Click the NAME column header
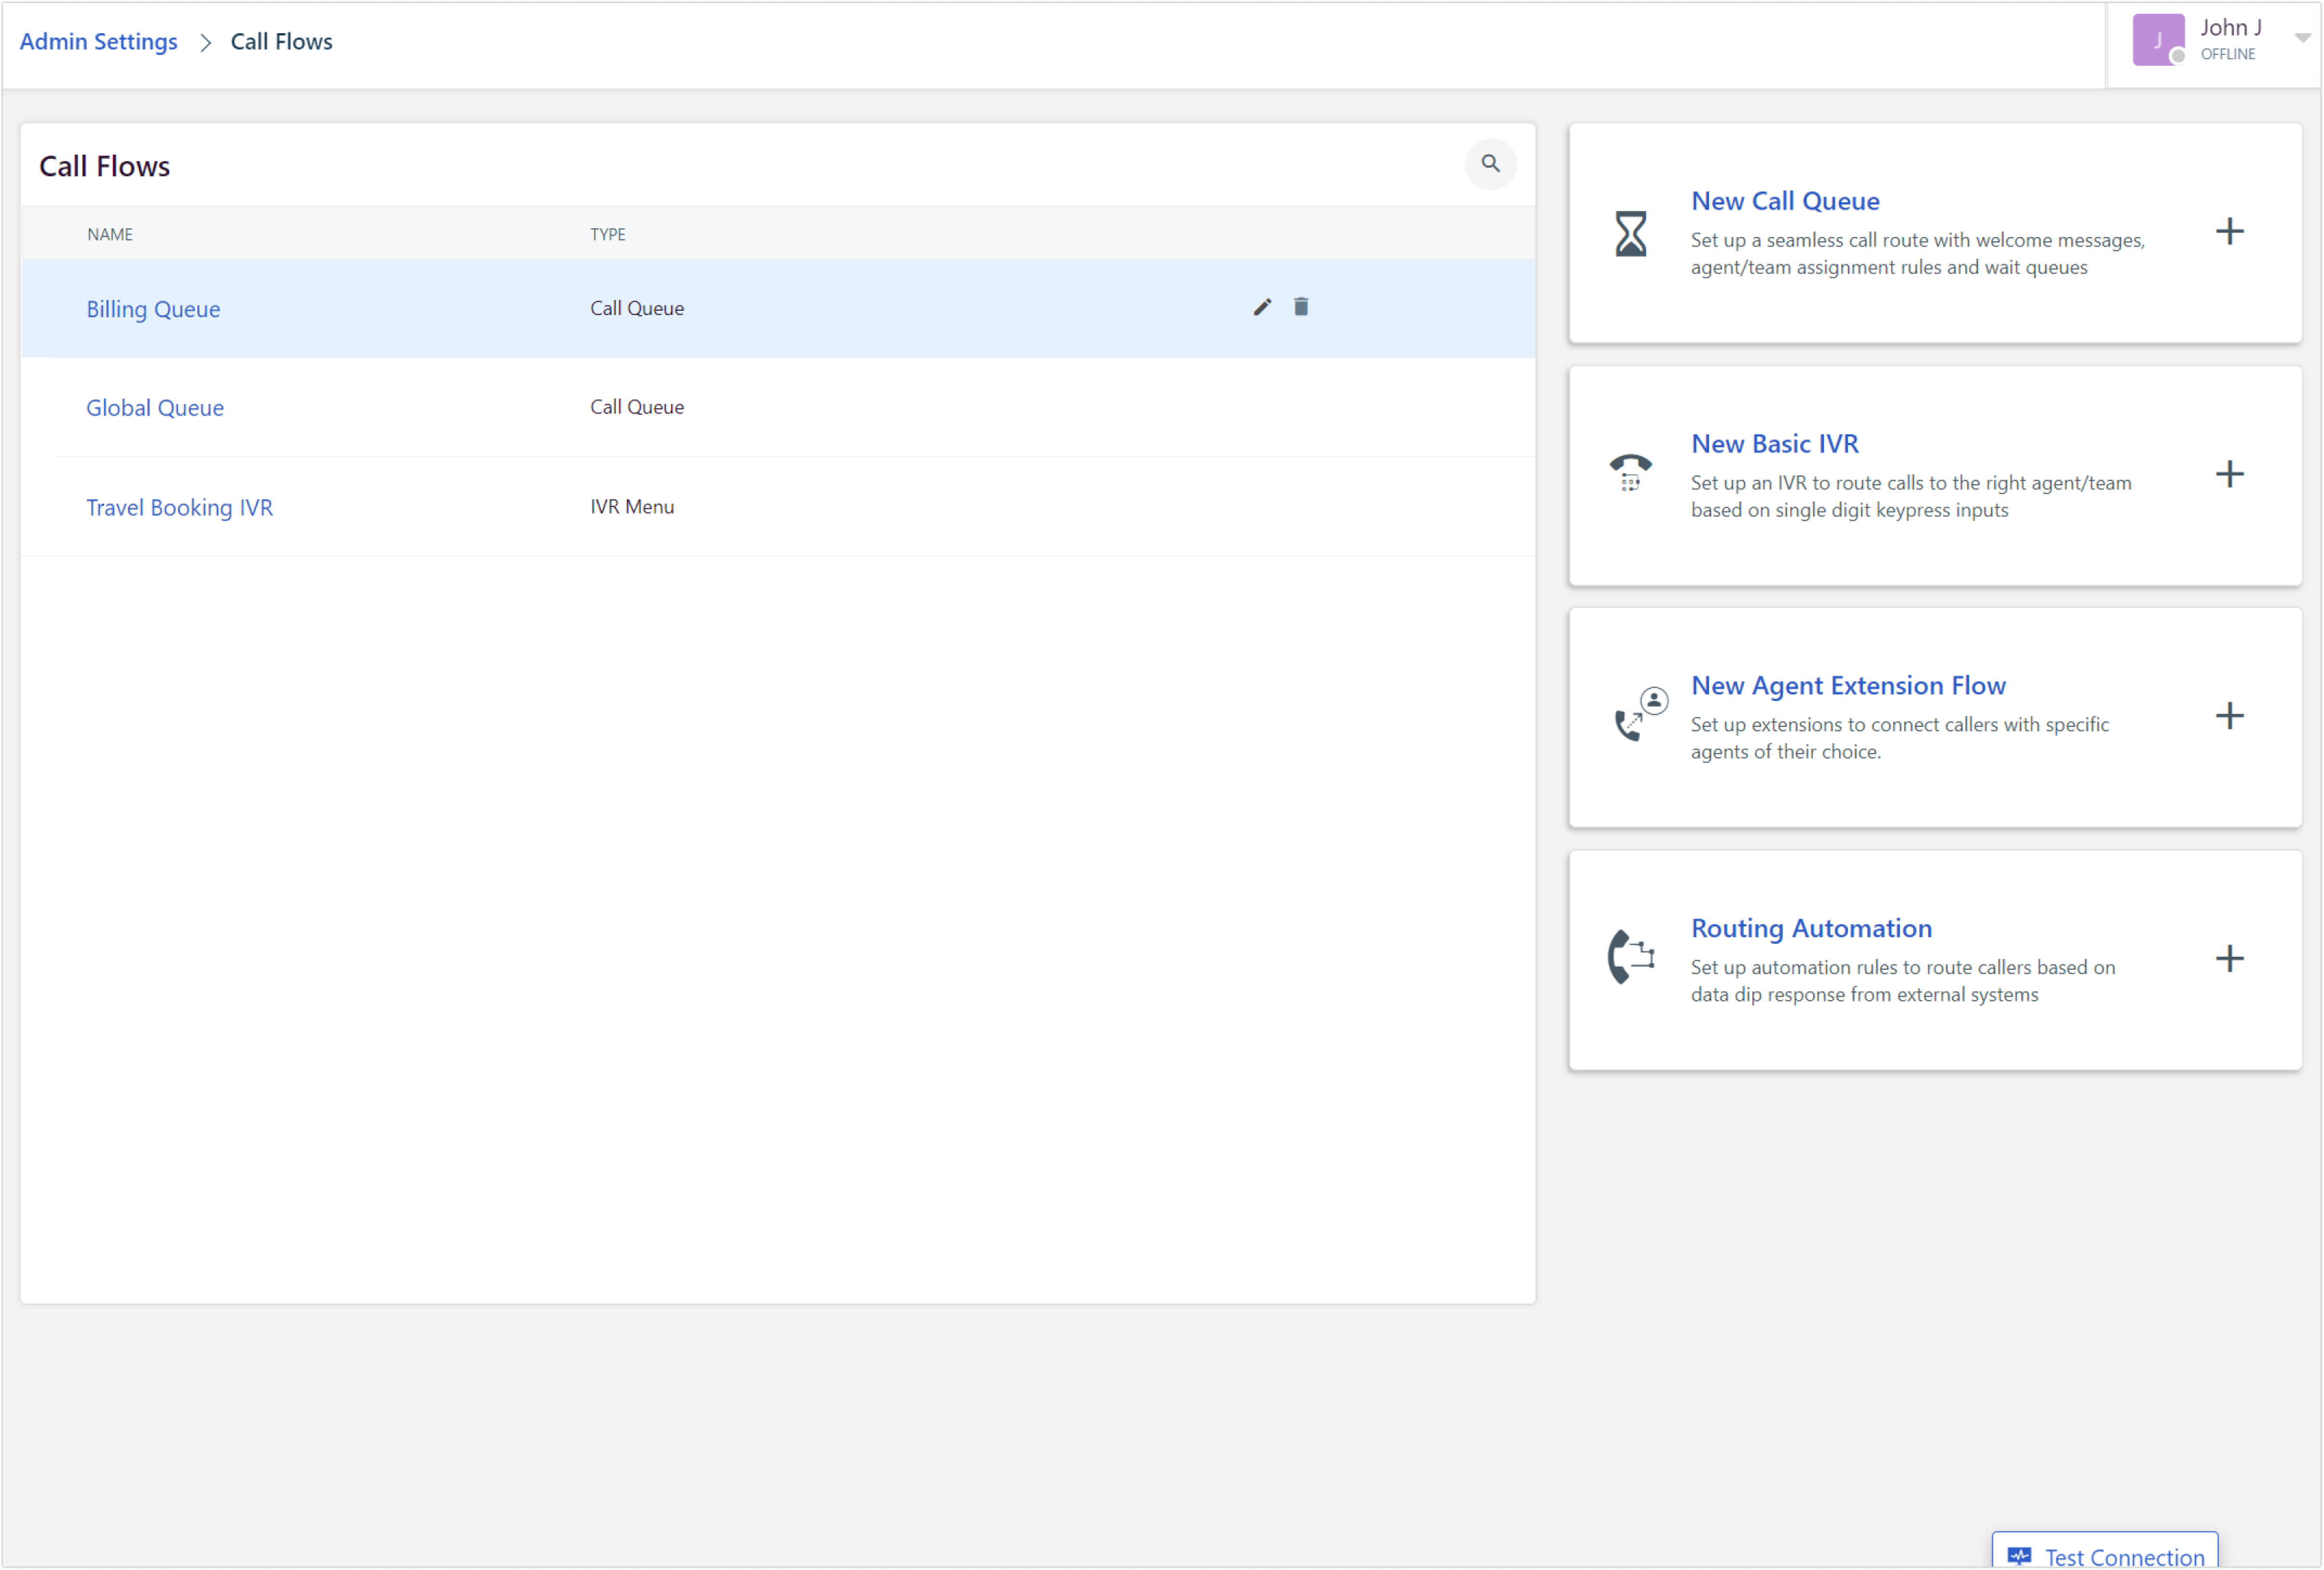This screenshot has width=2324, height=1570. 110,234
